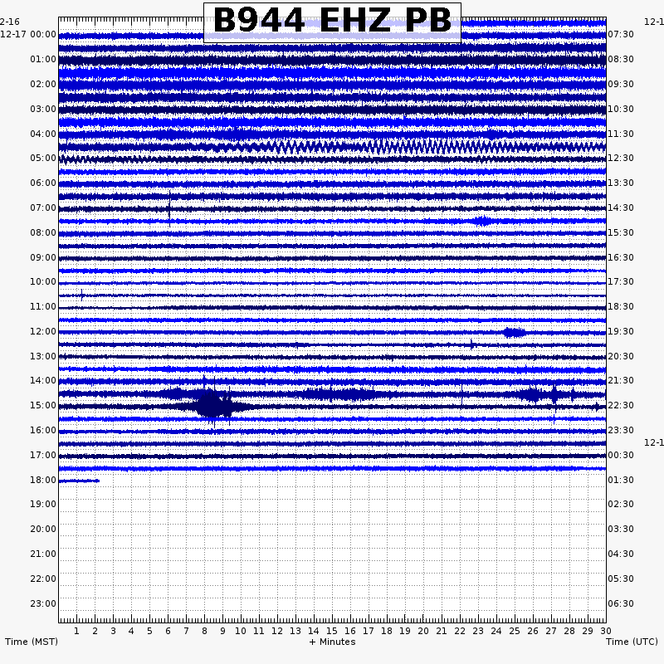The width and height of the screenshot is (664, 664).
Task: Select the minute 15 label on bottom axis
Action: coord(331,631)
